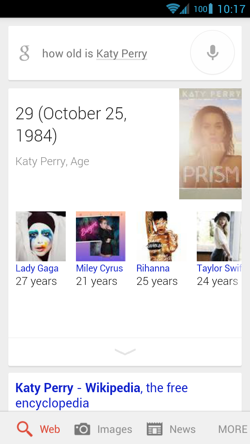Tap the camera Images icon
This screenshot has width=250, height=444.
click(x=82, y=429)
